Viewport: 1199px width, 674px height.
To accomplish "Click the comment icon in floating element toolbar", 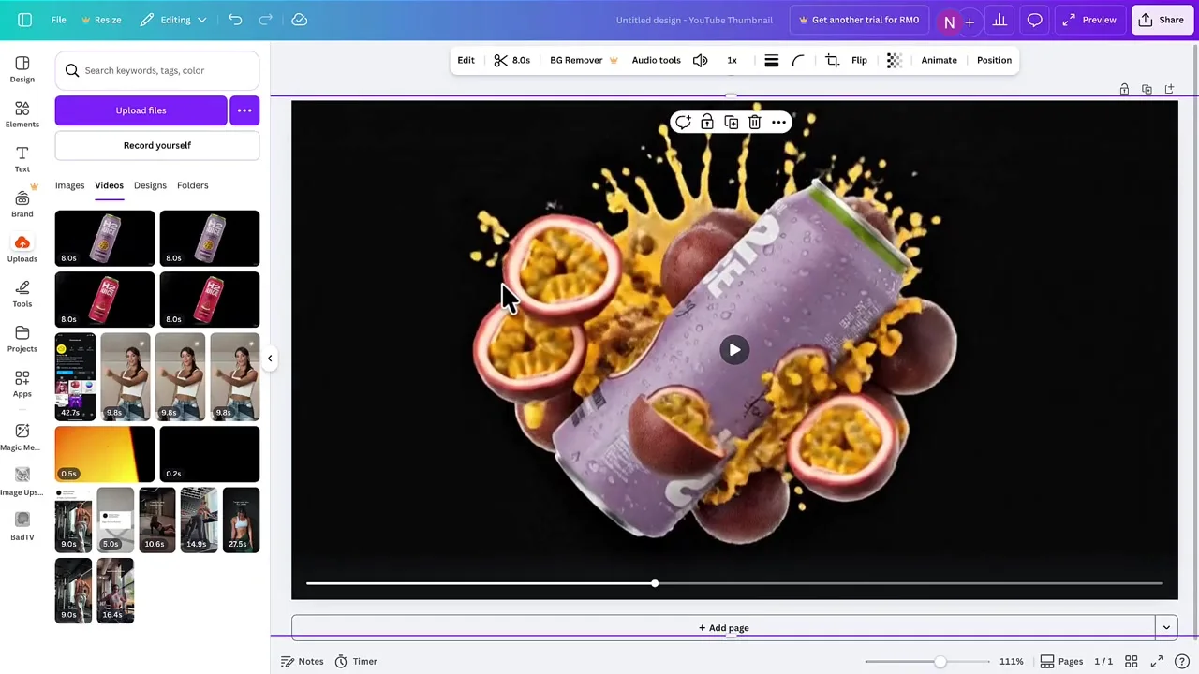I will [x=683, y=123].
